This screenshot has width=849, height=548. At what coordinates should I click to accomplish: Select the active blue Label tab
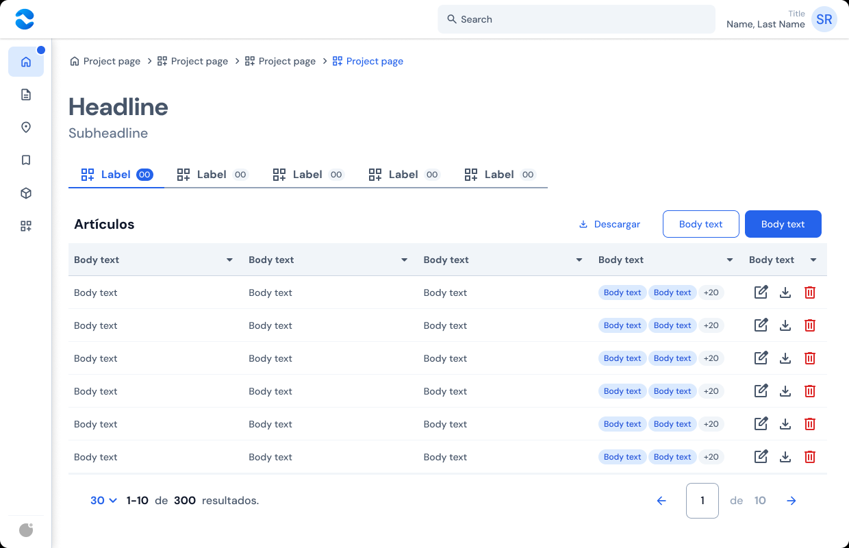coord(116,175)
